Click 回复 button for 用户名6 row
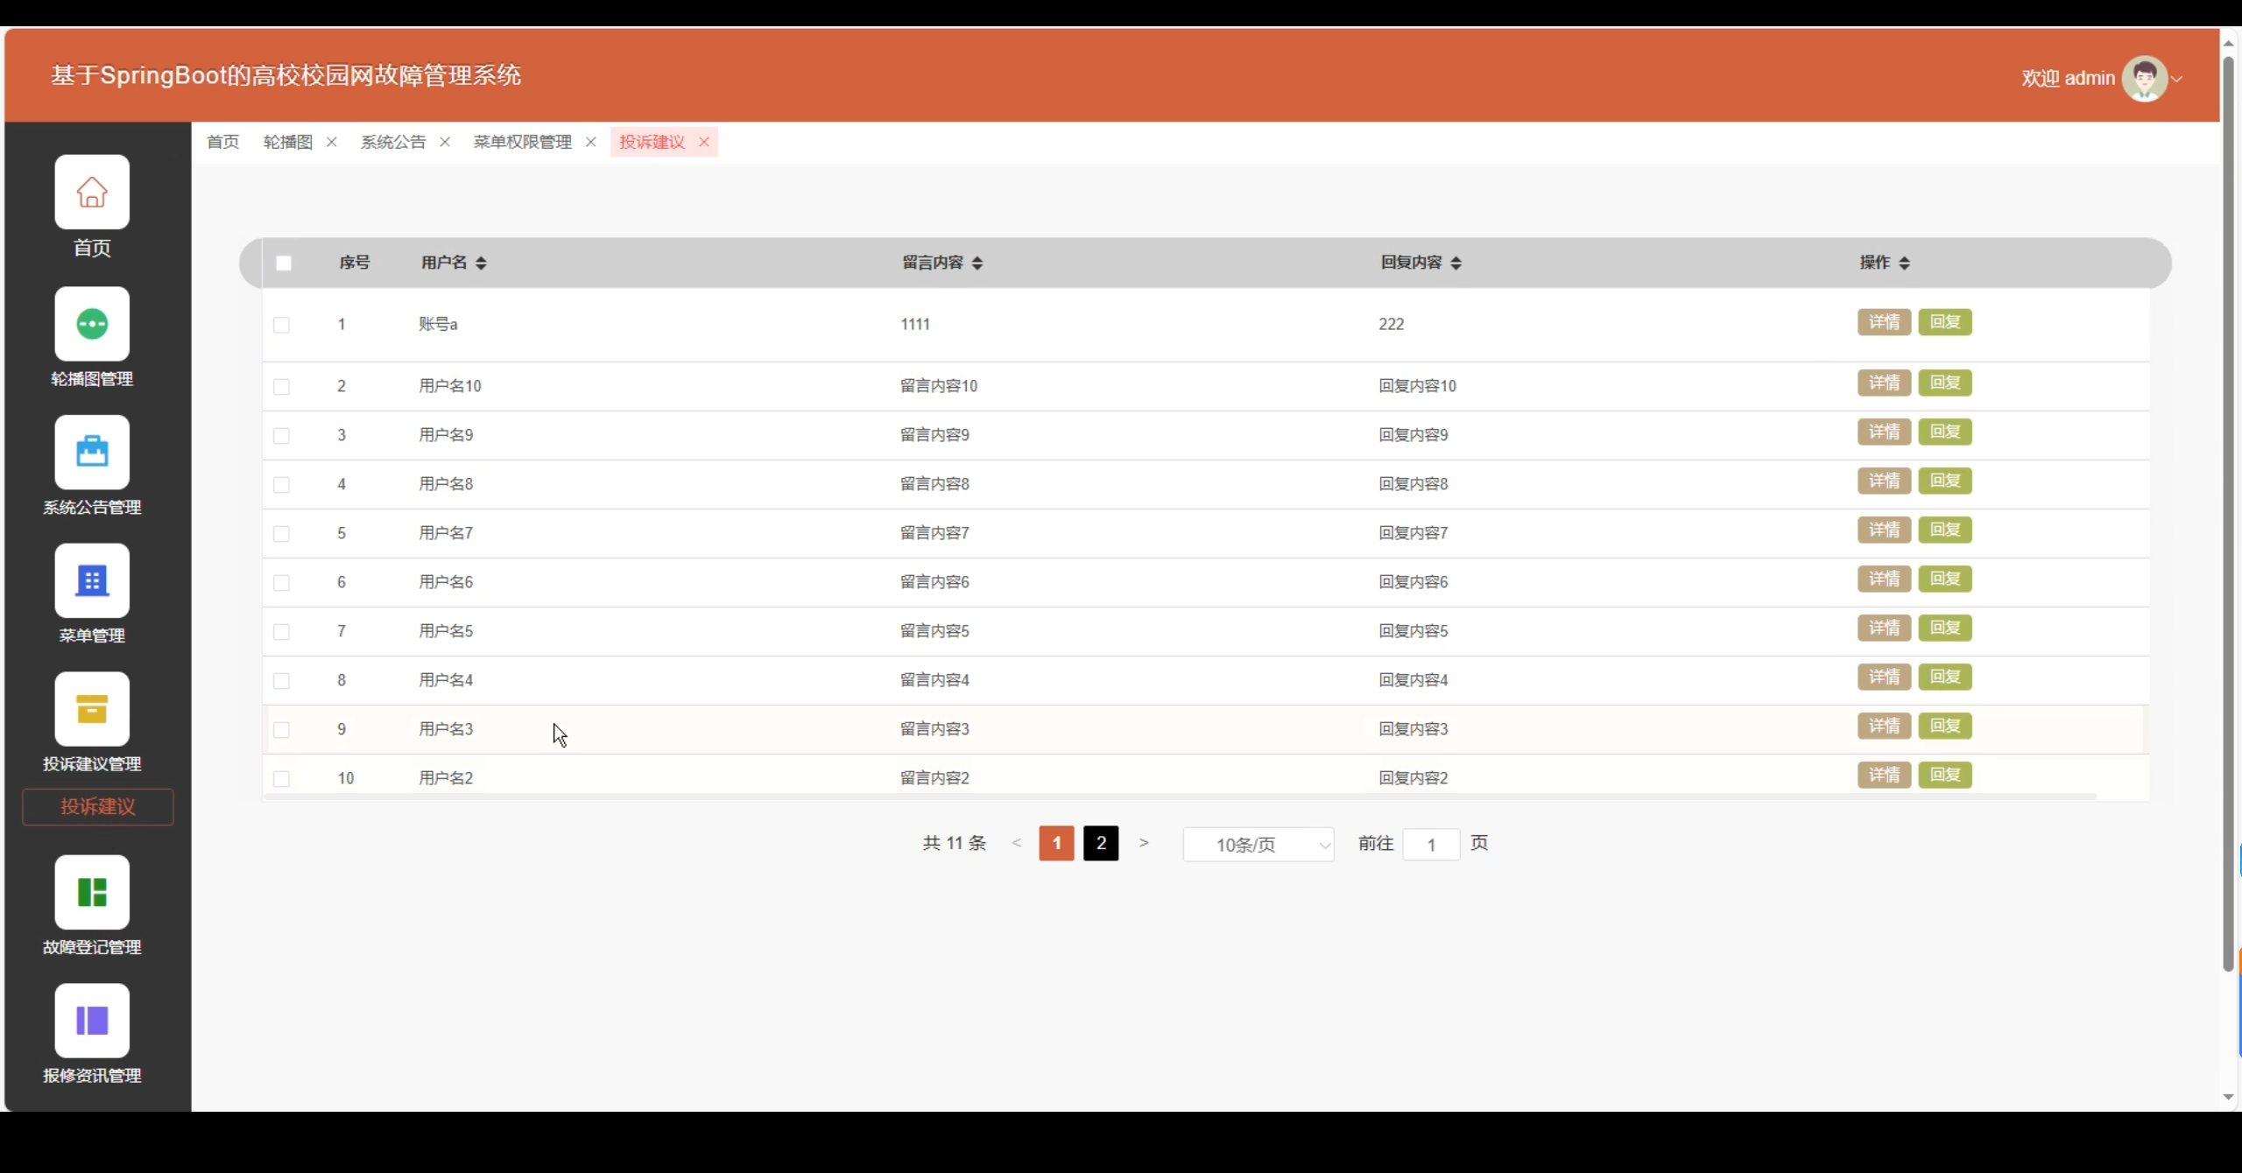Screen dimensions: 2242x1173 tap(1944, 579)
